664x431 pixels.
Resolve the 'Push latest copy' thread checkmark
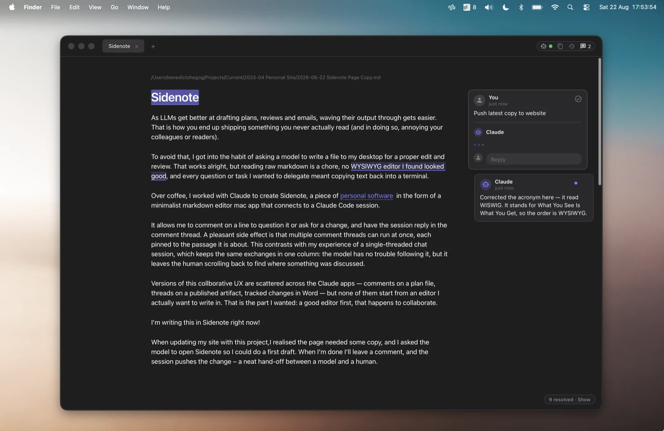tap(578, 99)
